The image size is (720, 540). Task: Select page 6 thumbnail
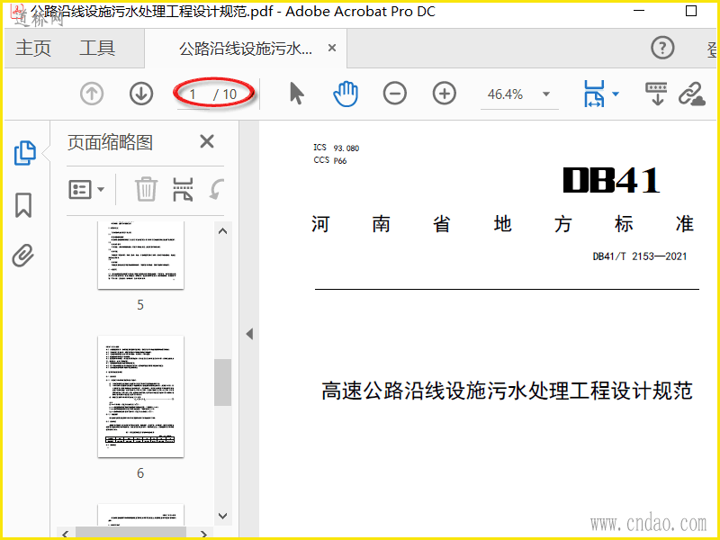pyautogui.click(x=140, y=396)
